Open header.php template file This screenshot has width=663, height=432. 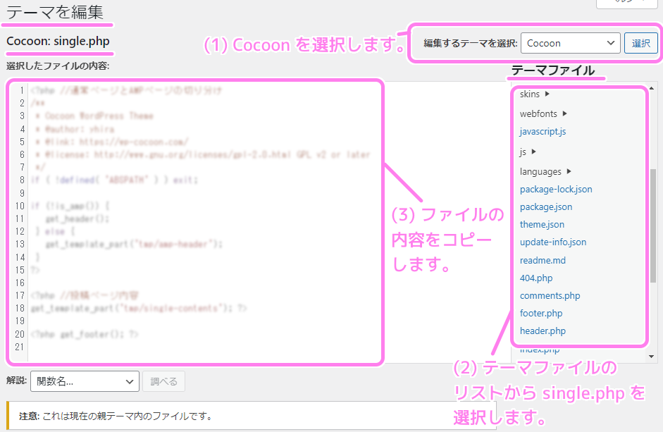tap(543, 331)
